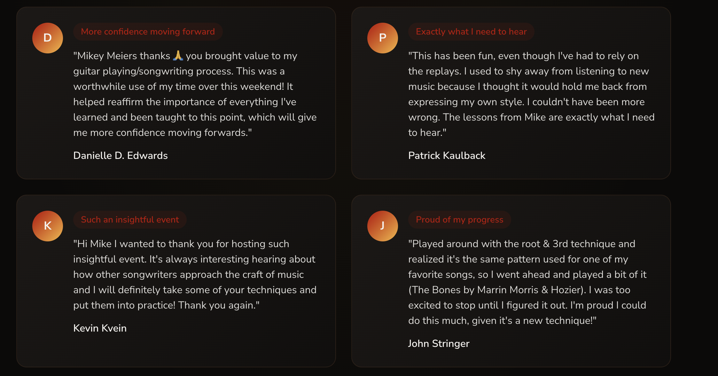Click the 'Such an insightful event' badge
This screenshot has height=376, width=718.
(x=130, y=220)
